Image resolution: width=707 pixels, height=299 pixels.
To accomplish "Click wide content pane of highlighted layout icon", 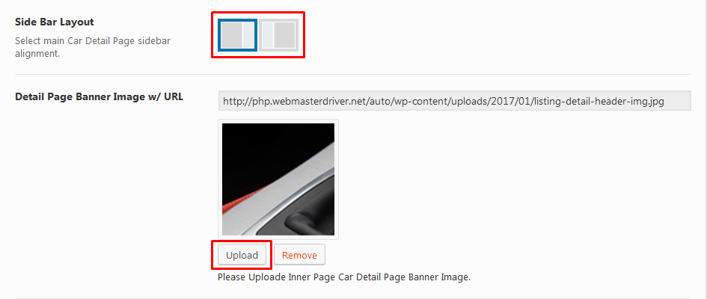I will click(x=232, y=35).
